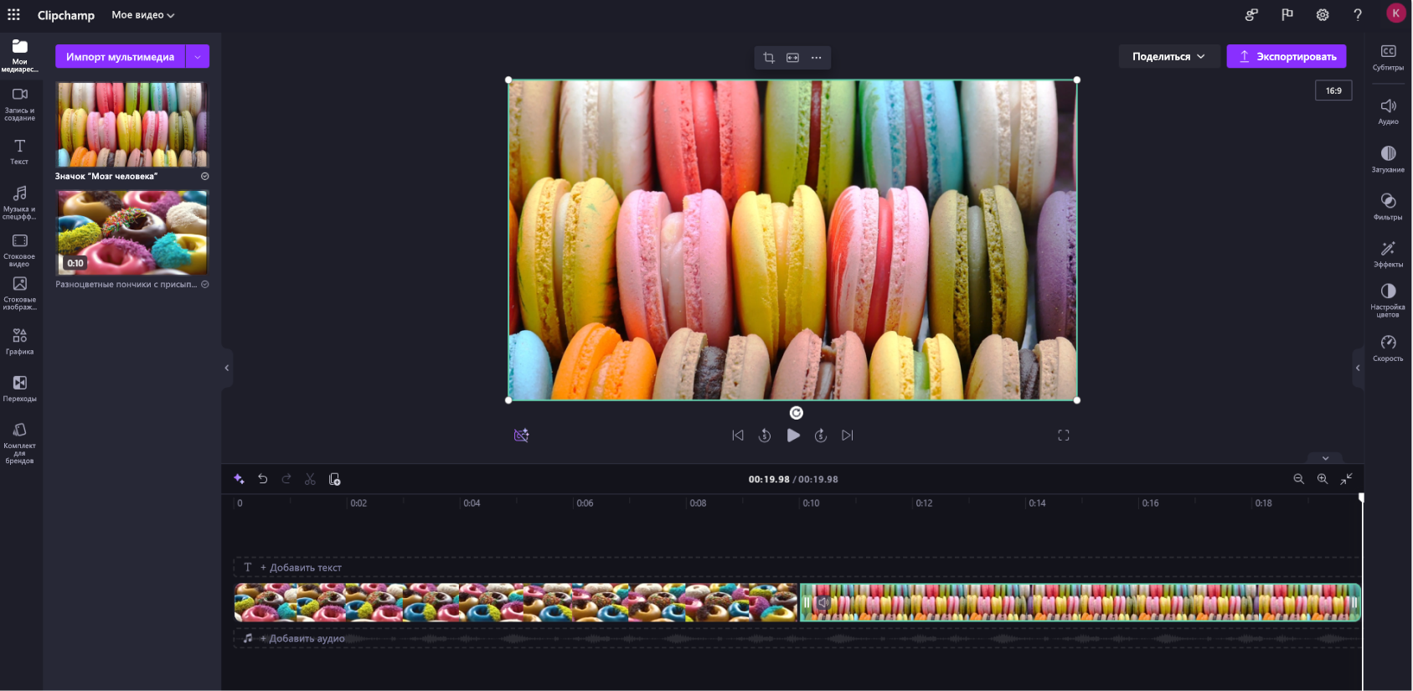This screenshot has height=691, width=1413.
Task: Click '+ Добавить текст' on the timeline
Action: 301,568
